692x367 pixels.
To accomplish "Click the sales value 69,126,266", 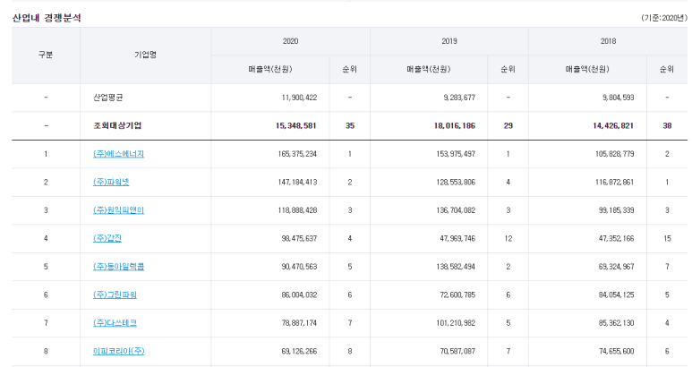I will click(299, 352).
